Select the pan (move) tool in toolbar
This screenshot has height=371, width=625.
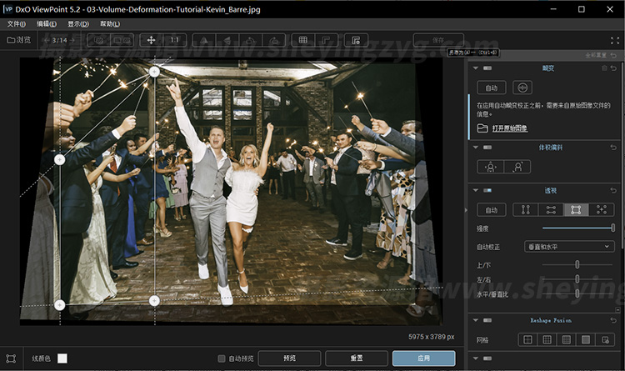[x=152, y=40]
